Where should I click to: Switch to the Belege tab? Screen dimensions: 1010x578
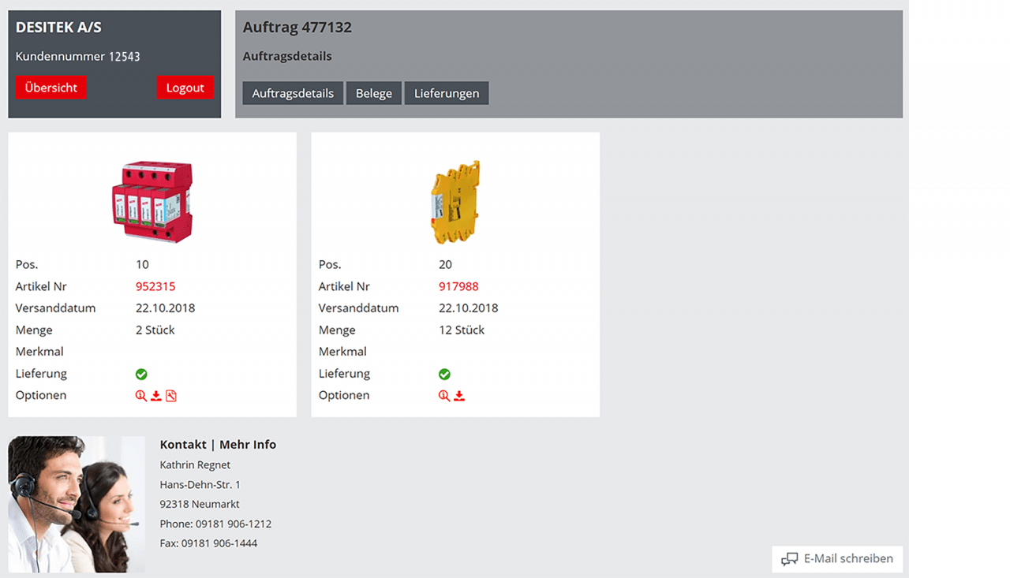click(x=374, y=93)
